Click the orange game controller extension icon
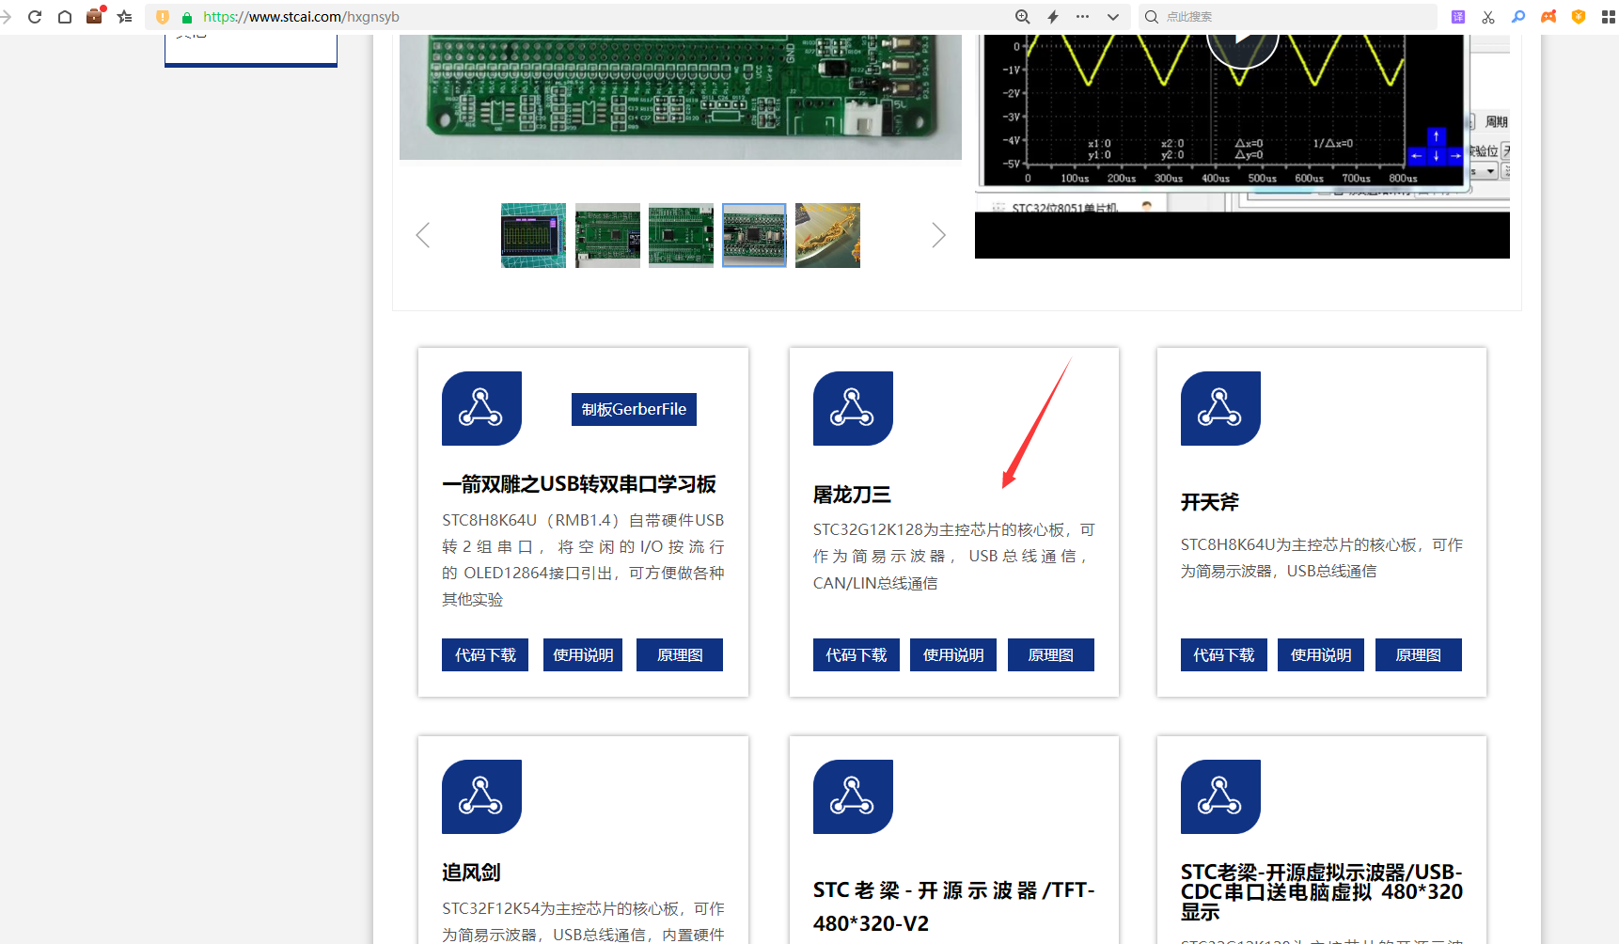The image size is (1619, 944). tap(1548, 17)
